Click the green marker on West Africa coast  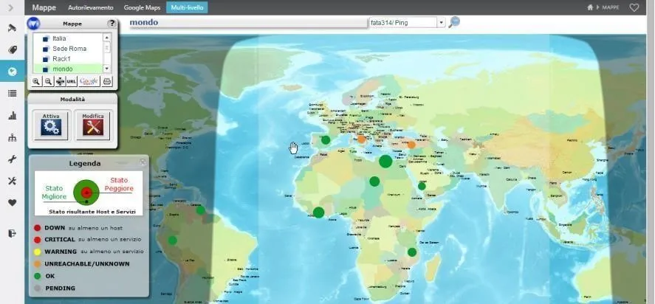click(319, 213)
